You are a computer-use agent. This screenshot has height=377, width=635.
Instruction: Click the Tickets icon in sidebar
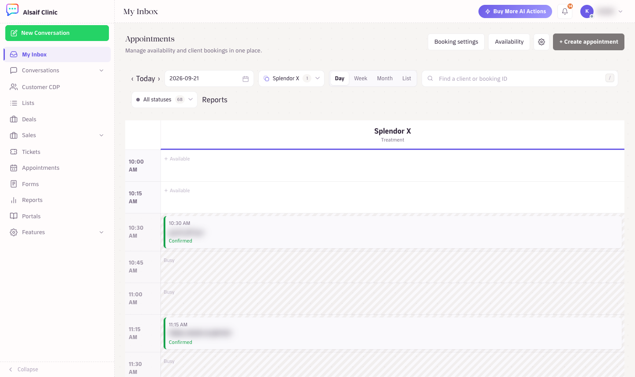[x=14, y=152]
